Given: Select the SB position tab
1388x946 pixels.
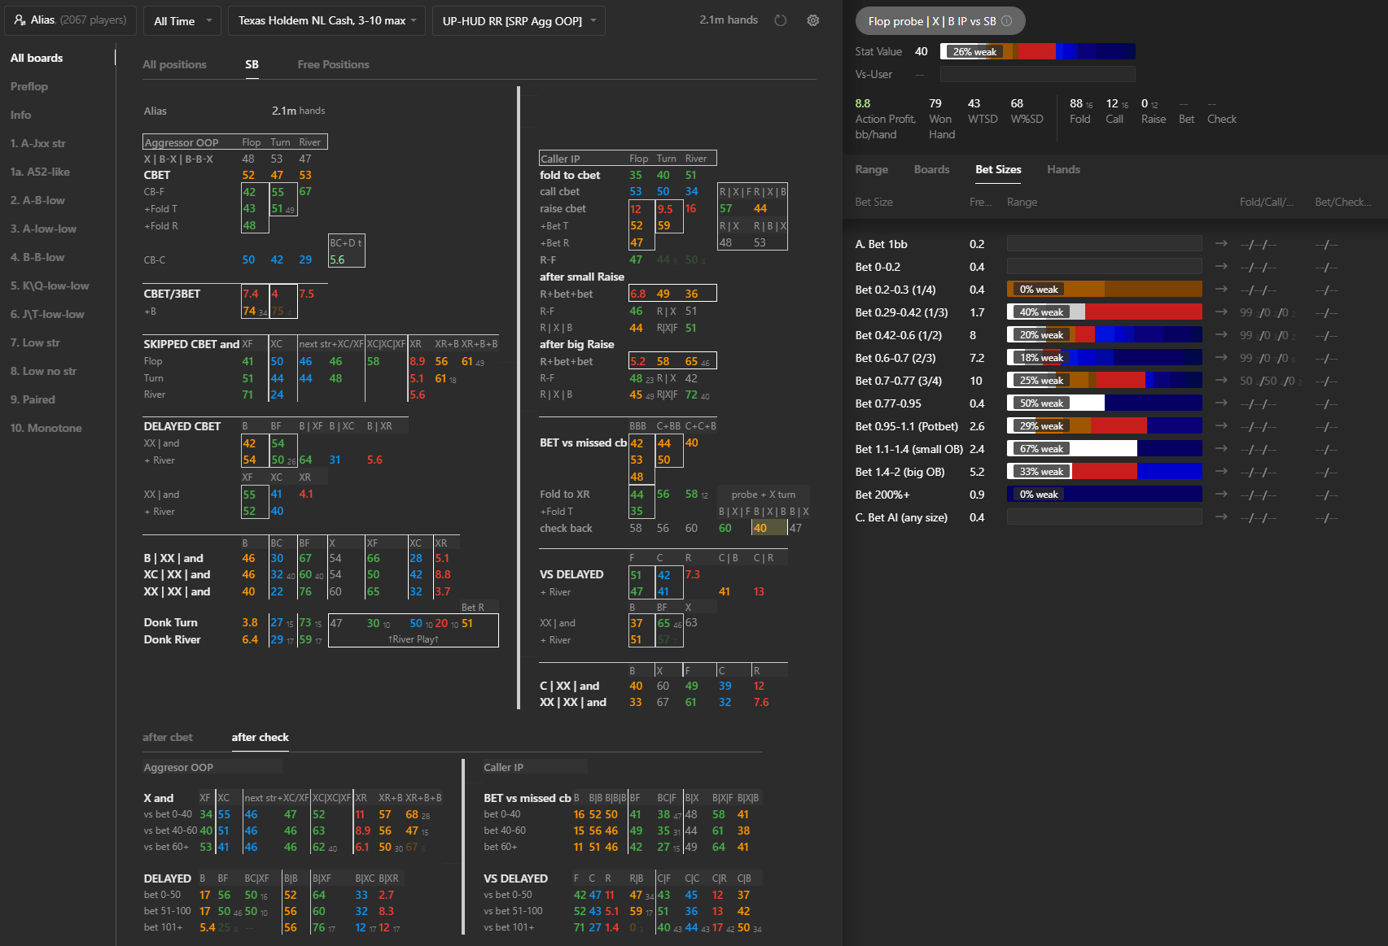Looking at the screenshot, I should click(252, 64).
